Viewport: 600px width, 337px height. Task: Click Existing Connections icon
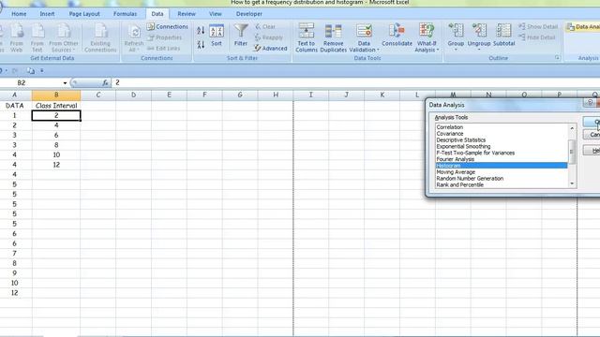pyautogui.click(x=100, y=37)
